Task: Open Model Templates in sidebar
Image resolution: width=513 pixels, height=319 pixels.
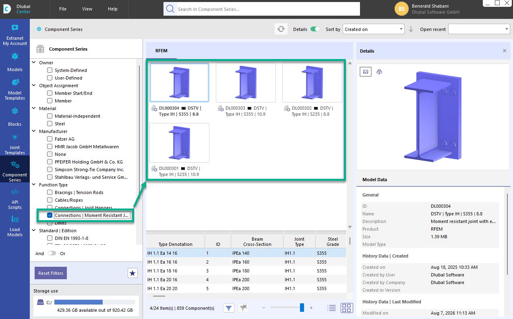Action: 15,89
